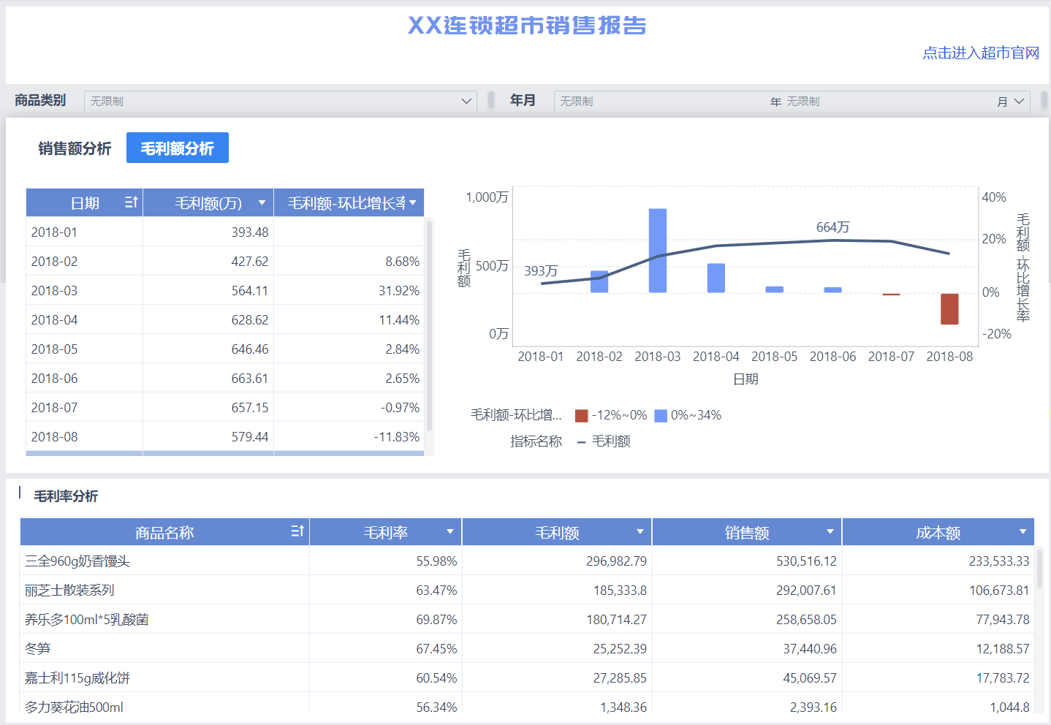Expand the 商品类别 filter dropdown
1051x725 pixels.
tap(466, 101)
